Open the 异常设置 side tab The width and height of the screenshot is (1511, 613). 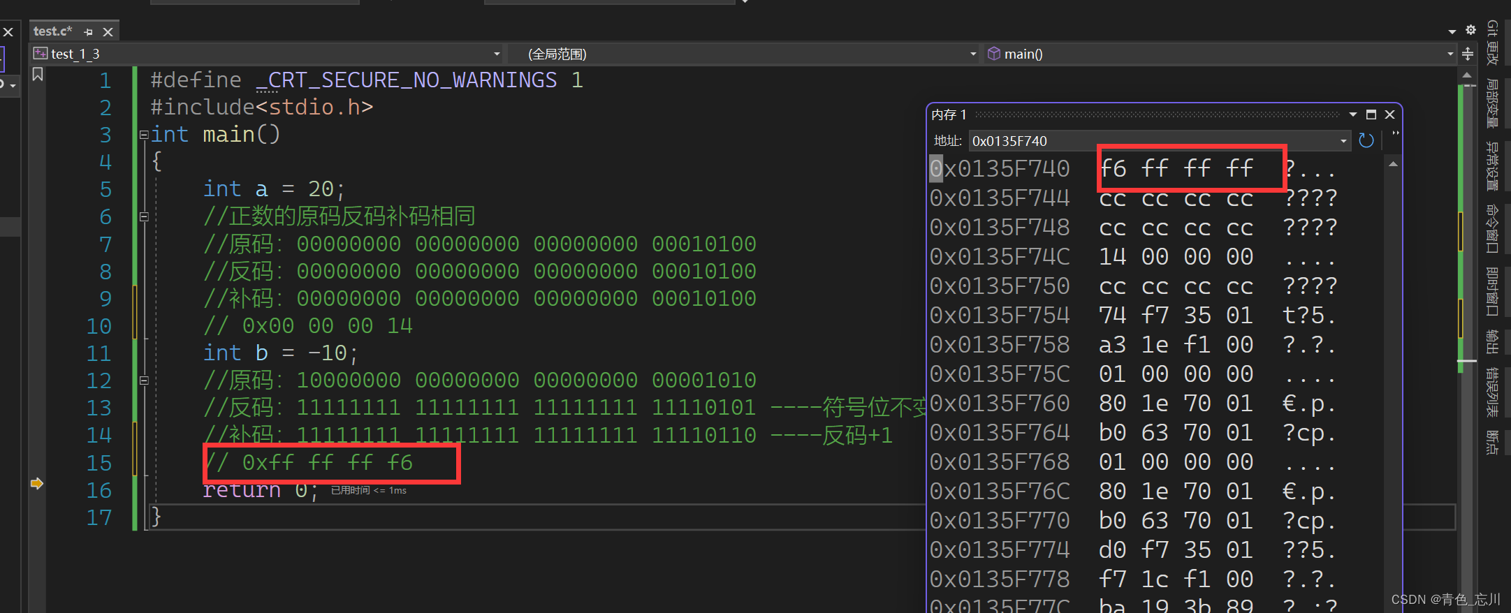pos(1493,166)
